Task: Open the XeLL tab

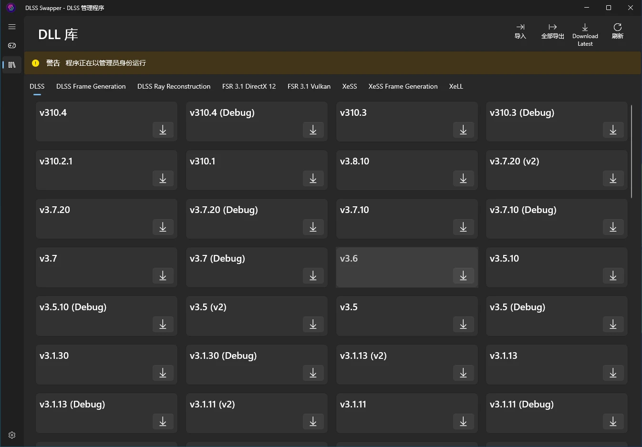Action: [x=456, y=86]
